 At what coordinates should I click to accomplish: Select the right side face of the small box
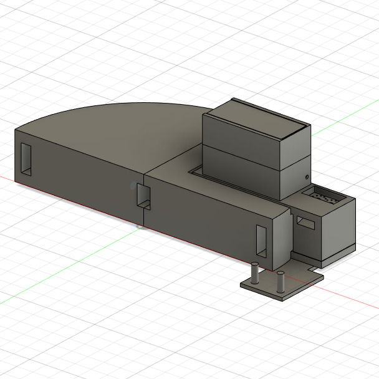pyautogui.click(x=338, y=229)
